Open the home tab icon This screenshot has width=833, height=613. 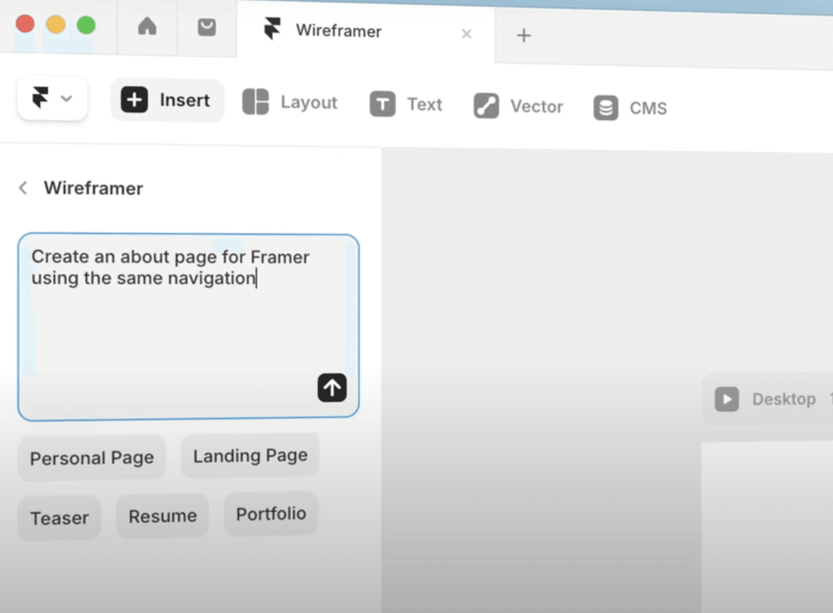click(x=147, y=26)
